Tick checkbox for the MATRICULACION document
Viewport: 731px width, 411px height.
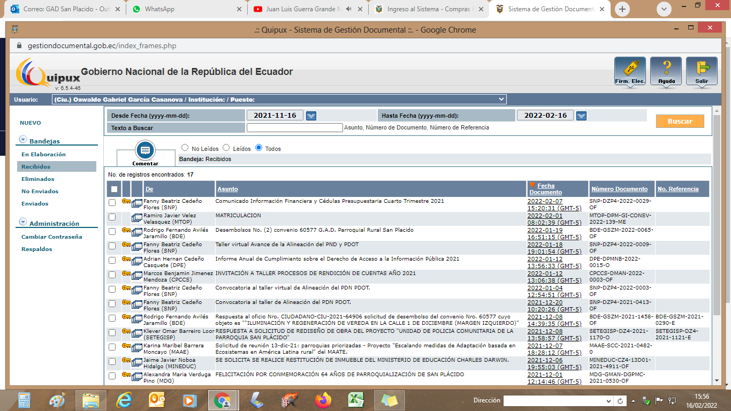[112, 217]
